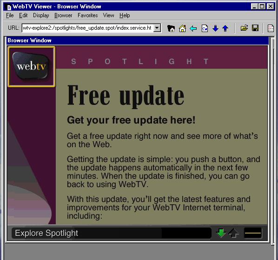Click into the URL address field

[87, 28]
